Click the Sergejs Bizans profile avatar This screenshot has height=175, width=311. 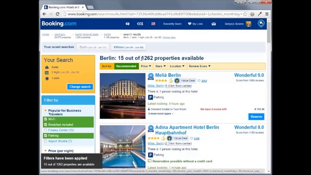[248, 24]
